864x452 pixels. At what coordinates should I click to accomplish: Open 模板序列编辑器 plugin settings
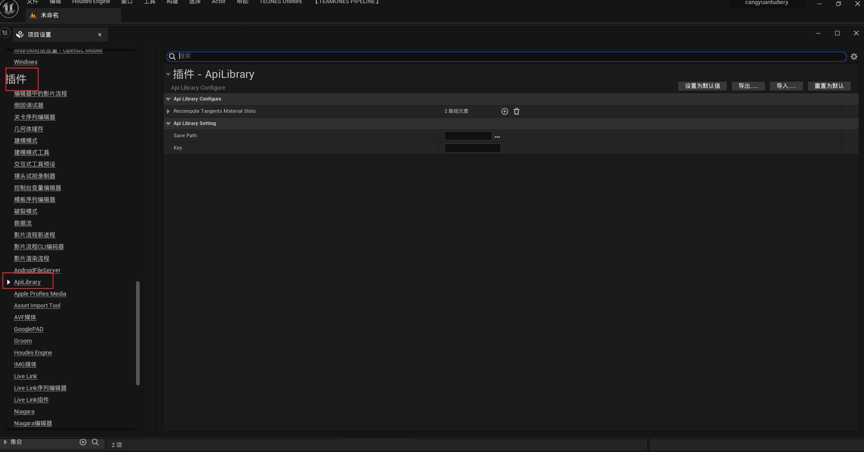coord(34,200)
